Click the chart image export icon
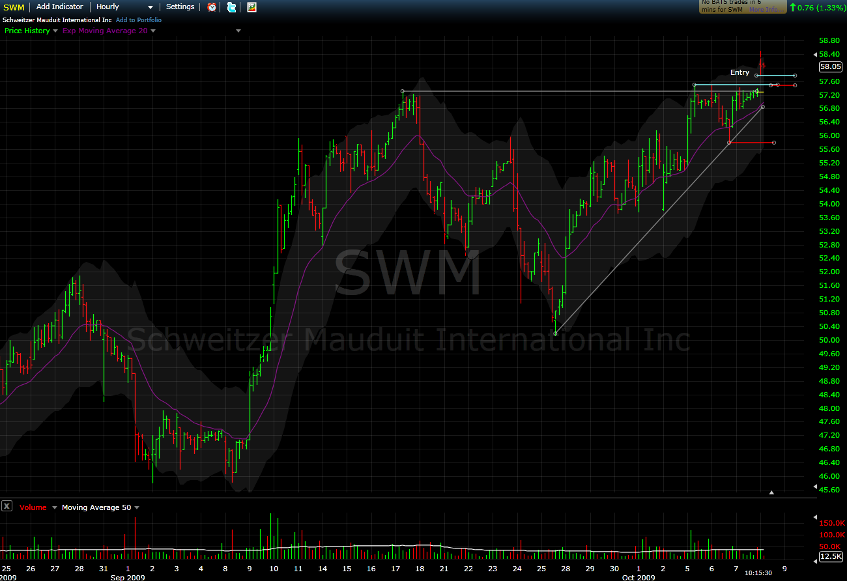This screenshot has height=581, width=847. click(x=251, y=7)
